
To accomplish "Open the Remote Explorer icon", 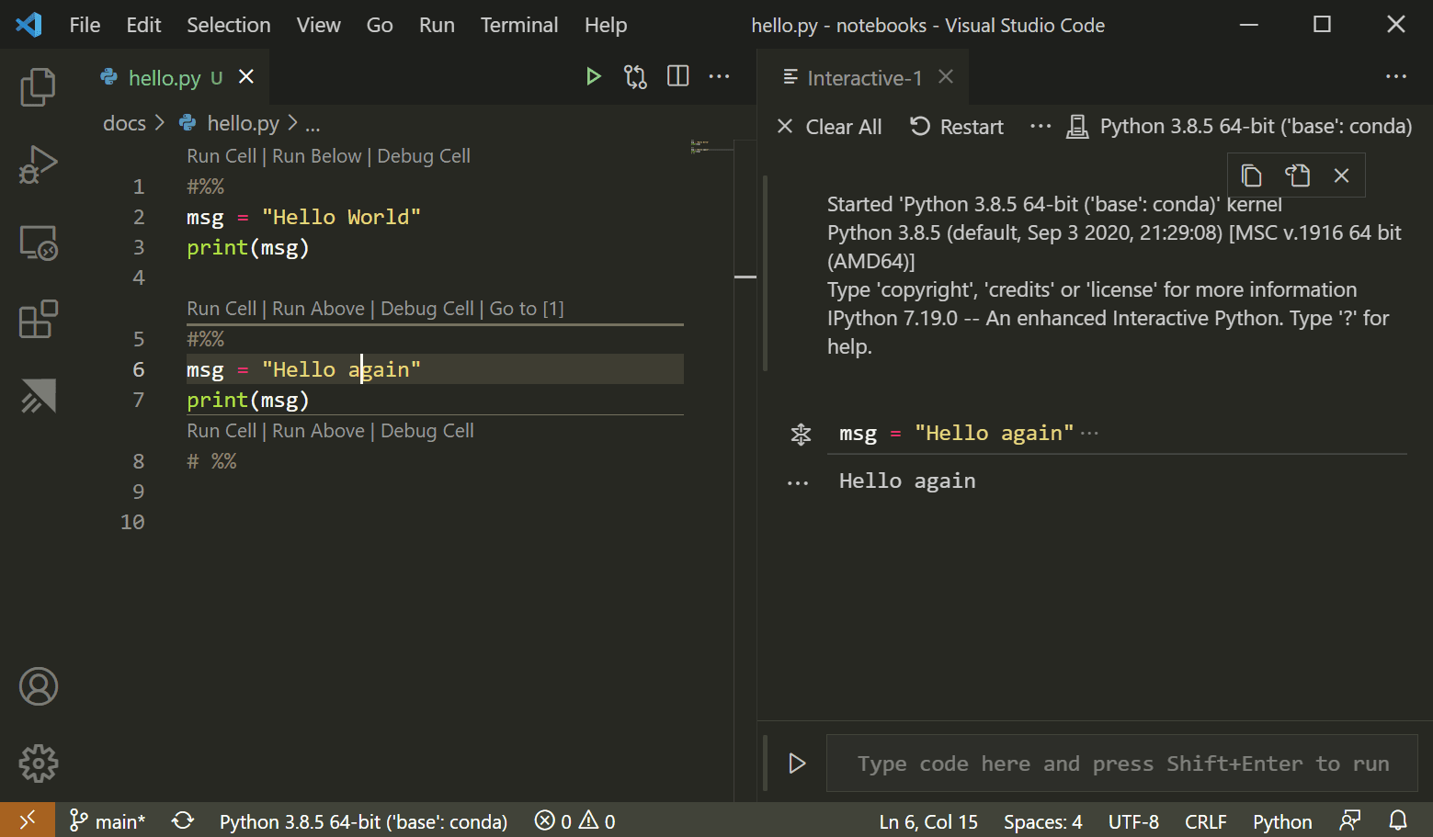I will point(38,243).
